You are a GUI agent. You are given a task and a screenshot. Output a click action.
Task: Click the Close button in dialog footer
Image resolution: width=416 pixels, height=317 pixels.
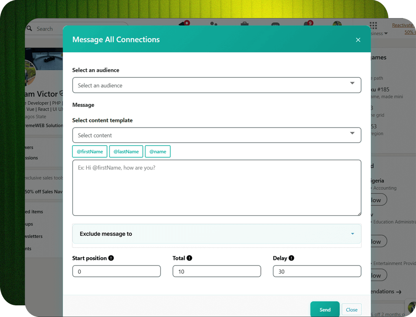tap(351, 310)
